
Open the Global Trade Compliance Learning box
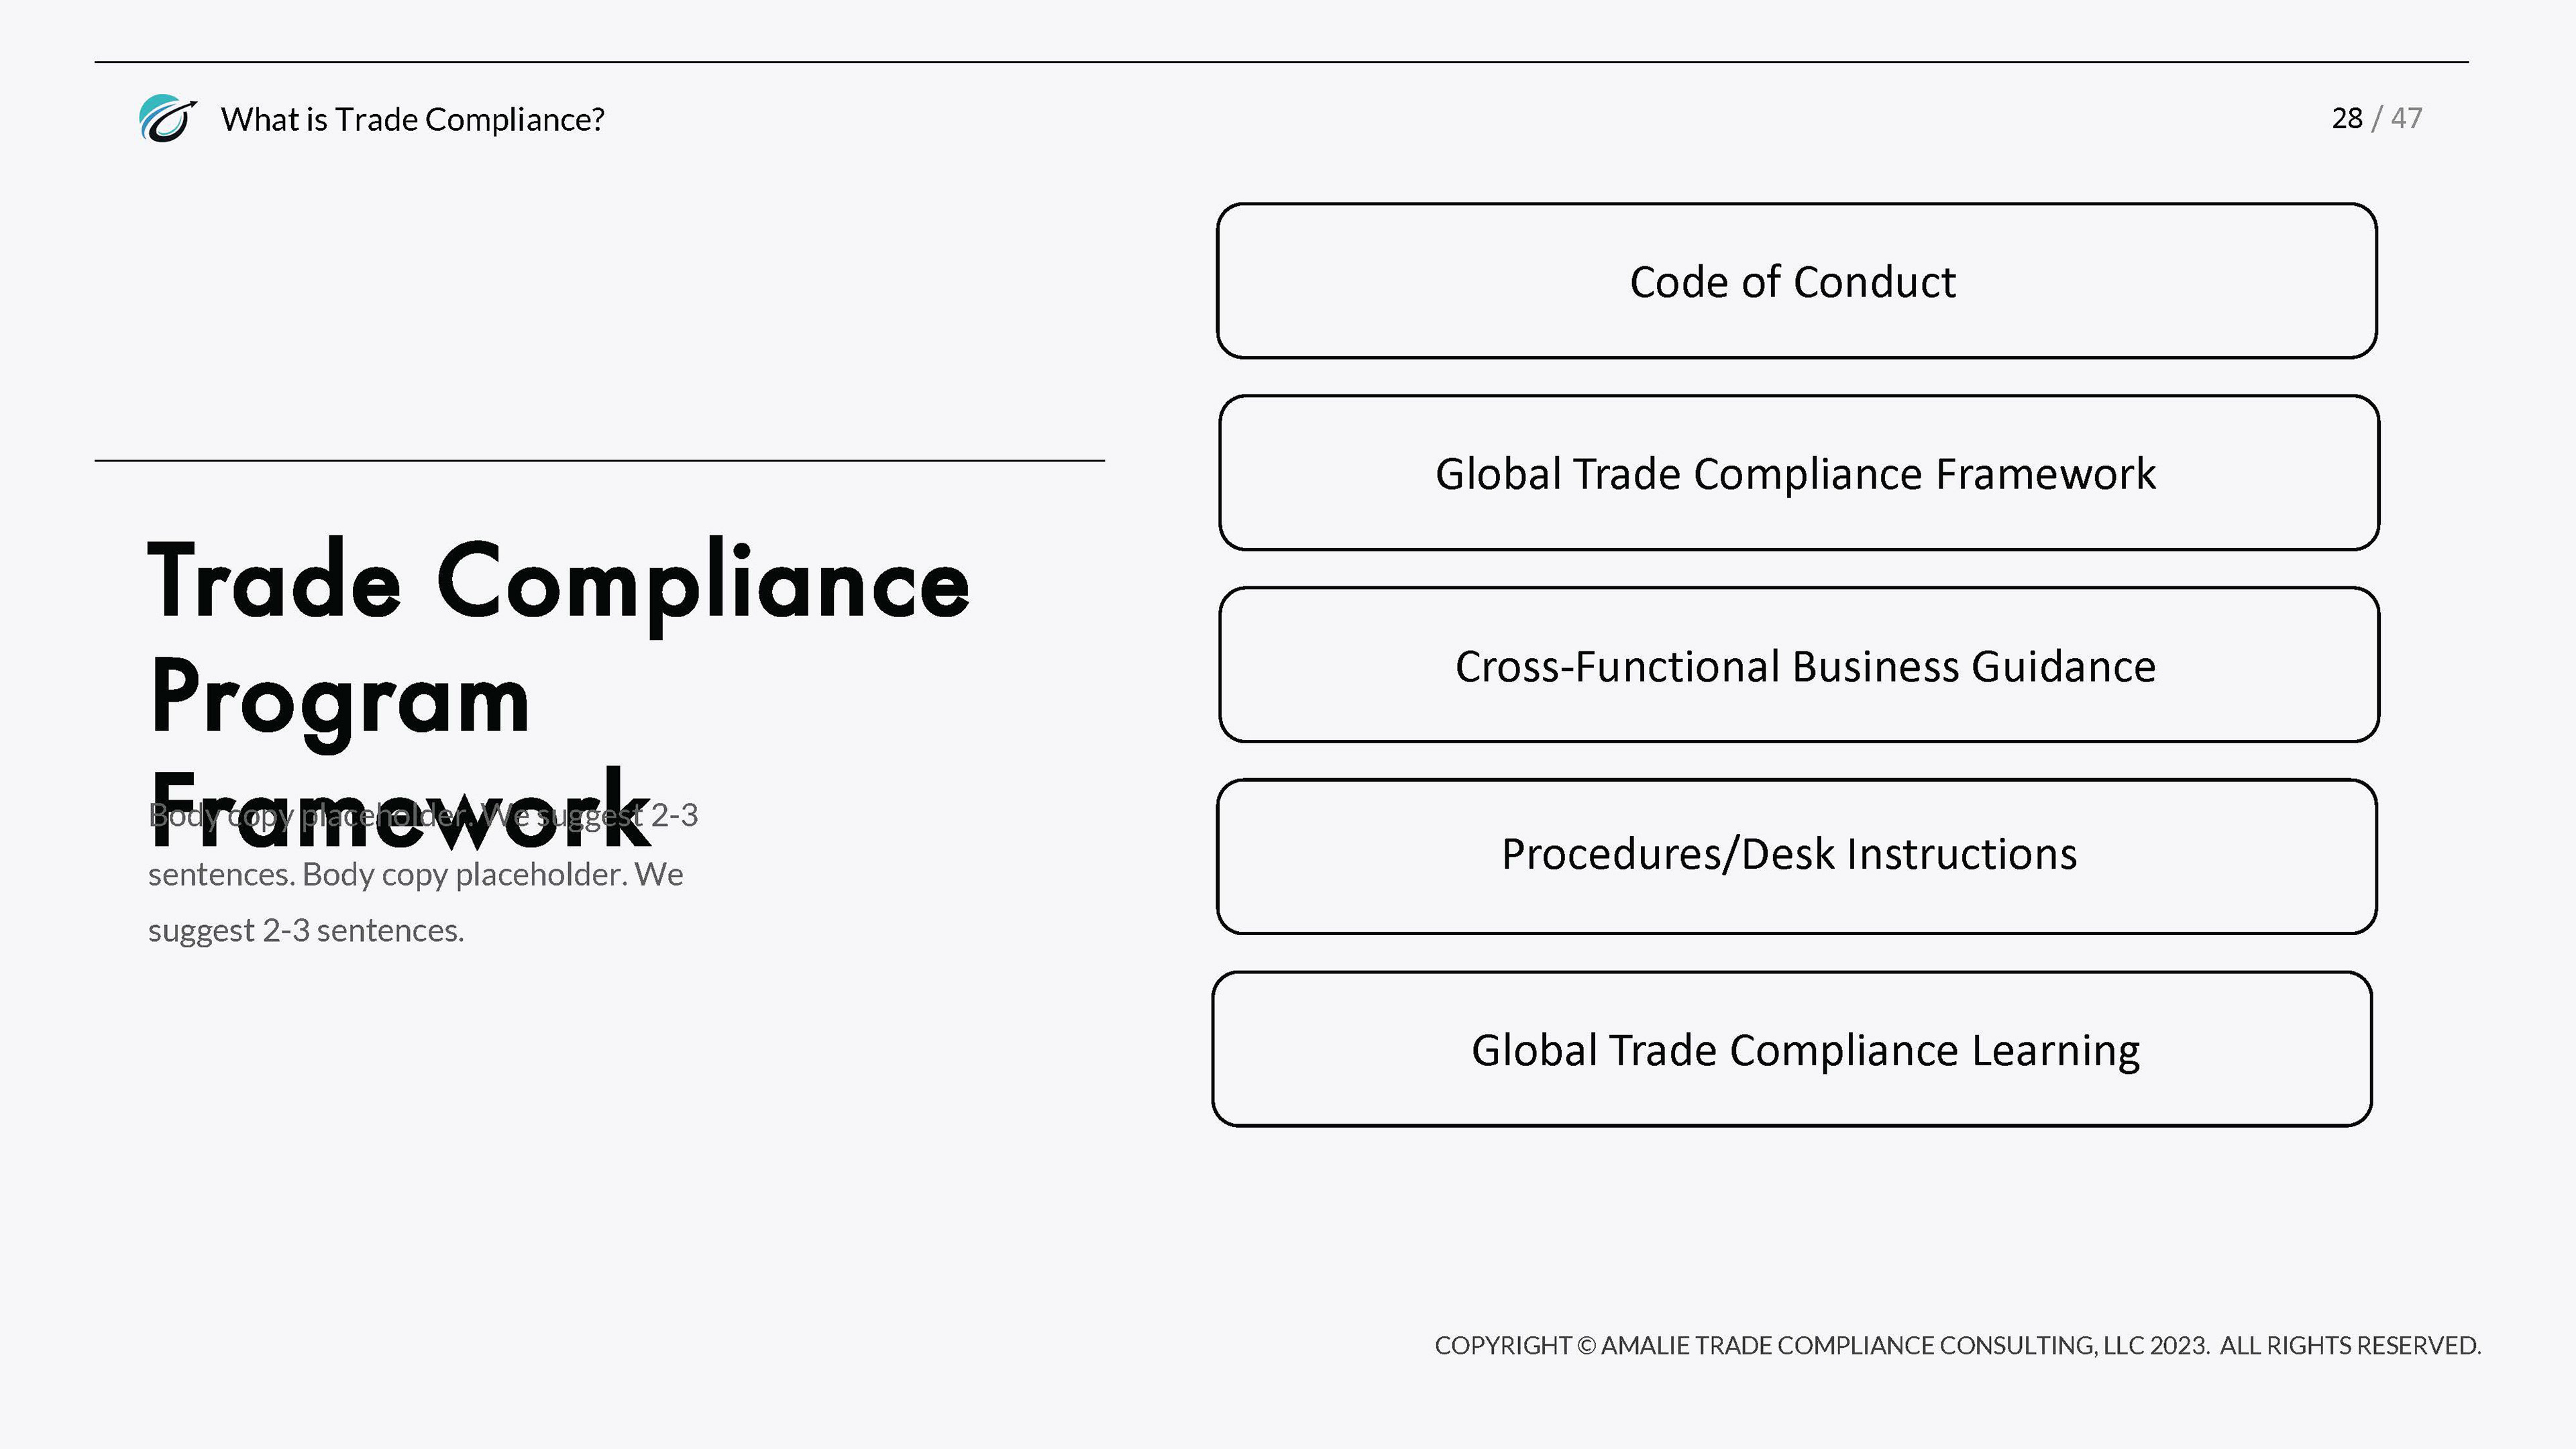tap(1791, 1049)
